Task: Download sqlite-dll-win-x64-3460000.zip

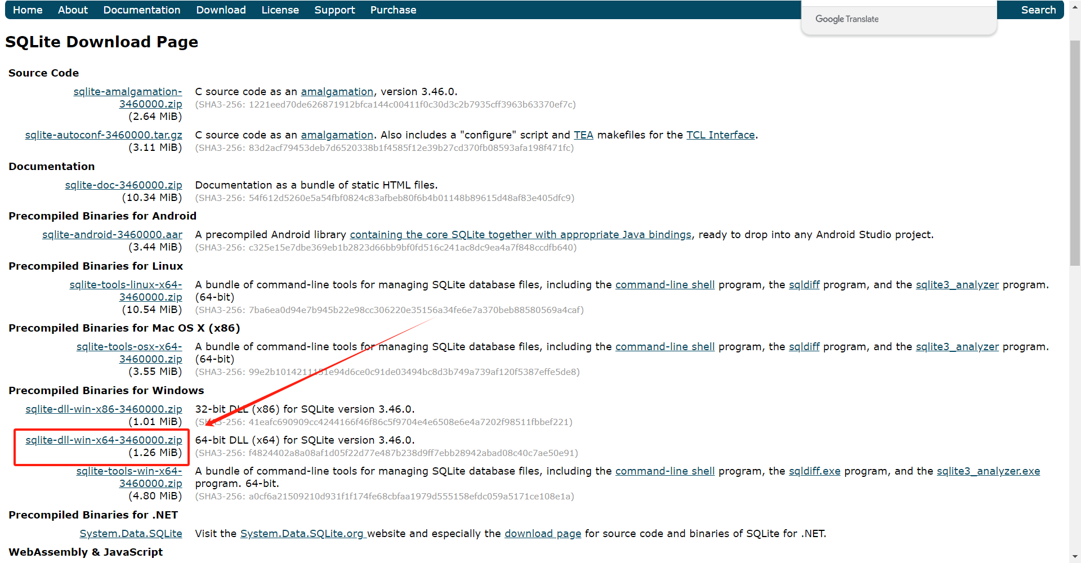Action: (x=104, y=440)
